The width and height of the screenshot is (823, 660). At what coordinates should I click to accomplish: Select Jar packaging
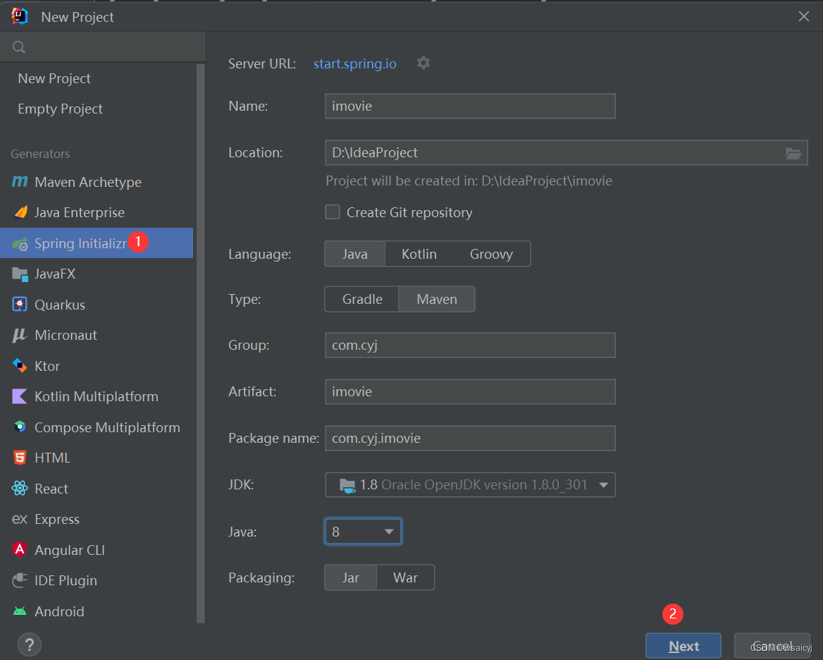[351, 577]
